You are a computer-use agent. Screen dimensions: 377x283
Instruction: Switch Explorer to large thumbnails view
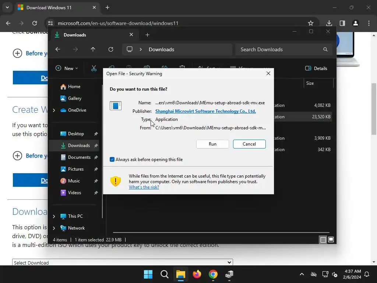(x=331, y=240)
